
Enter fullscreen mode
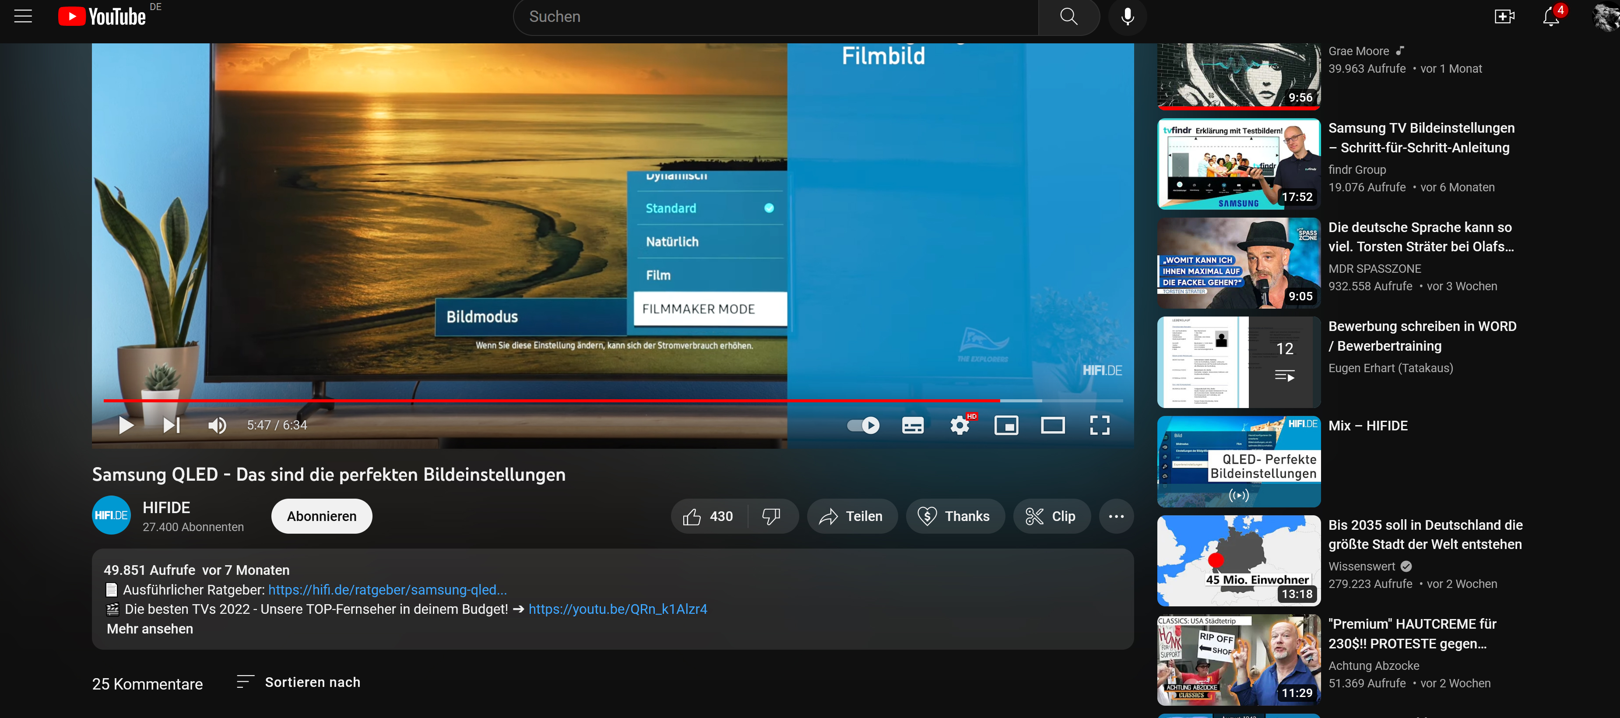click(x=1099, y=426)
